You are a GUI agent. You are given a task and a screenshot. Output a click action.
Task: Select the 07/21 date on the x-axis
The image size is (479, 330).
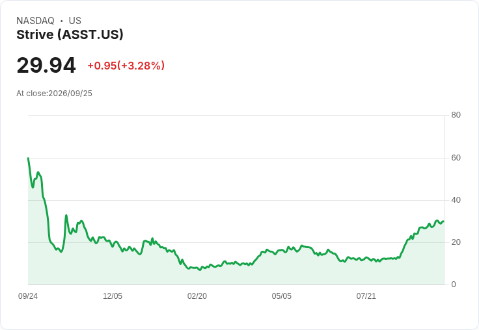(x=366, y=296)
